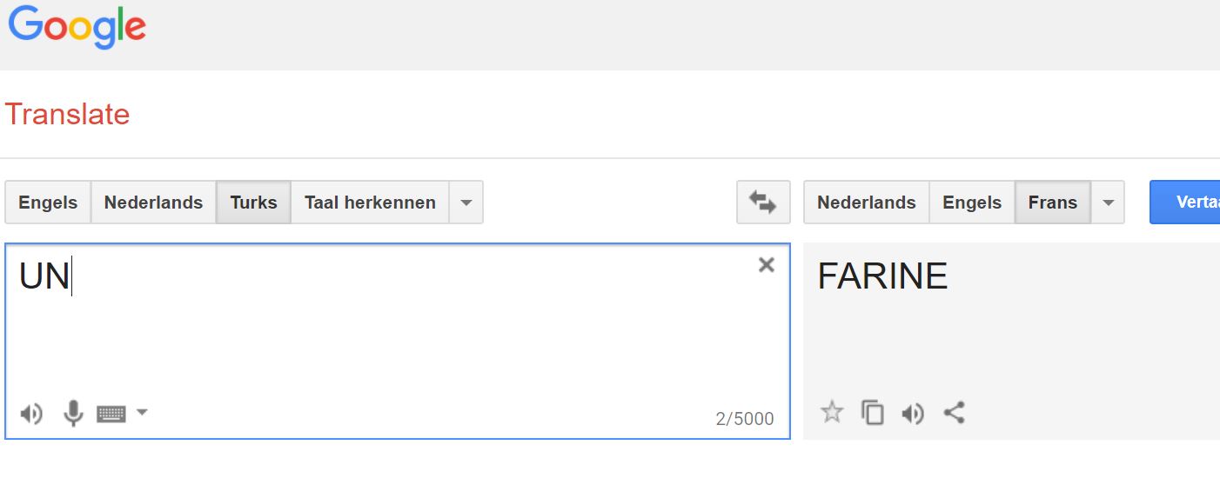Swap source and target languages
This screenshot has height=485, width=1220.
(763, 203)
